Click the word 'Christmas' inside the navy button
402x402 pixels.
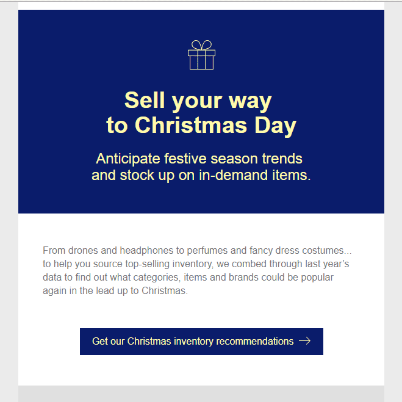(x=149, y=342)
